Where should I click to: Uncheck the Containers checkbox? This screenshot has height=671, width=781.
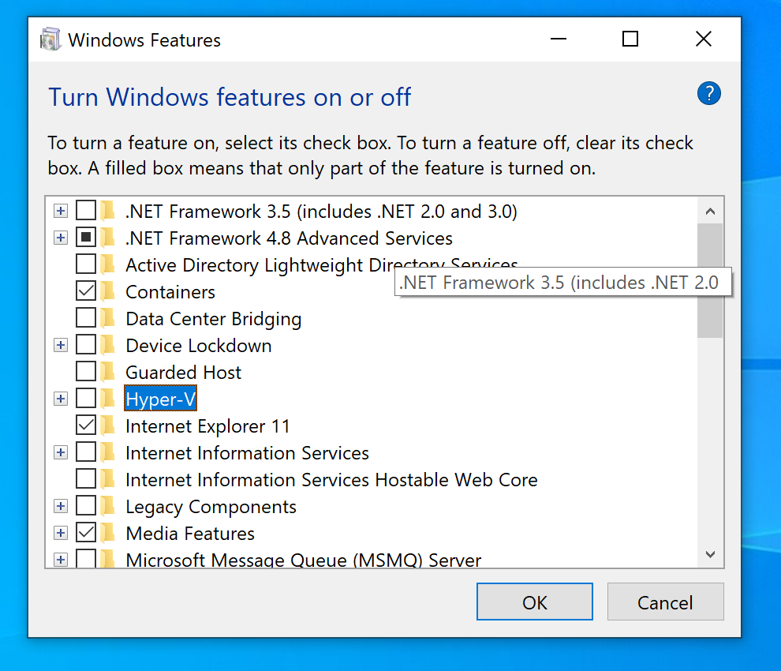coord(86,291)
